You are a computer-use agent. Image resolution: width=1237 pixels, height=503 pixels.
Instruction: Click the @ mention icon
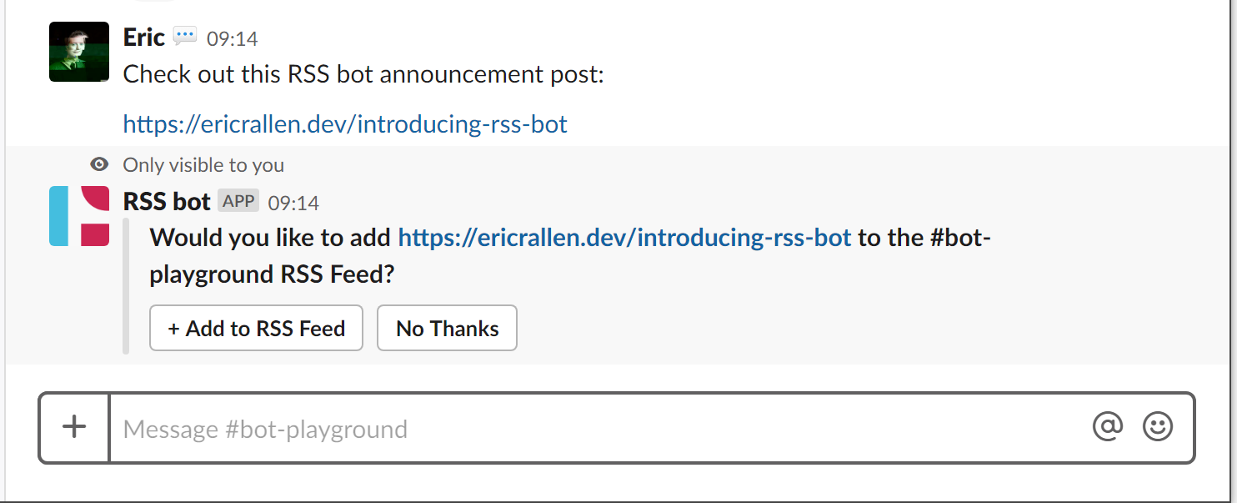(x=1106, y=426)
